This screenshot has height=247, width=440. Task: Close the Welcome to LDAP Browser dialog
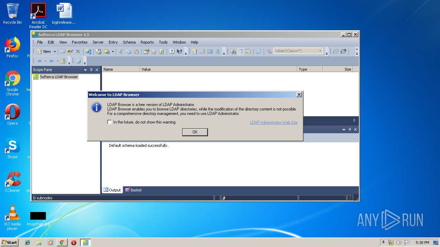point(299,95)
